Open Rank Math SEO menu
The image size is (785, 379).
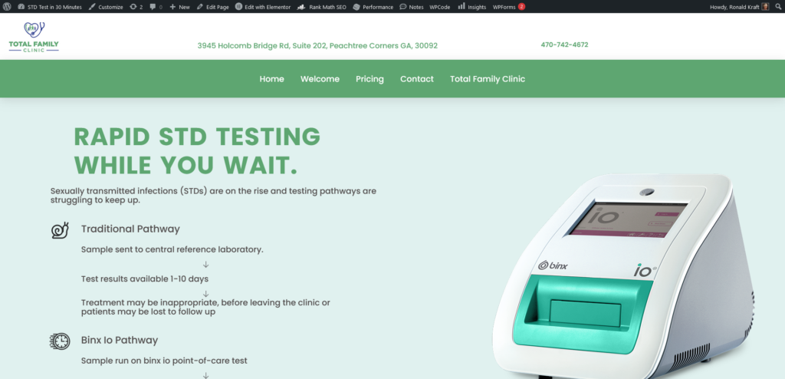point(321,7)
